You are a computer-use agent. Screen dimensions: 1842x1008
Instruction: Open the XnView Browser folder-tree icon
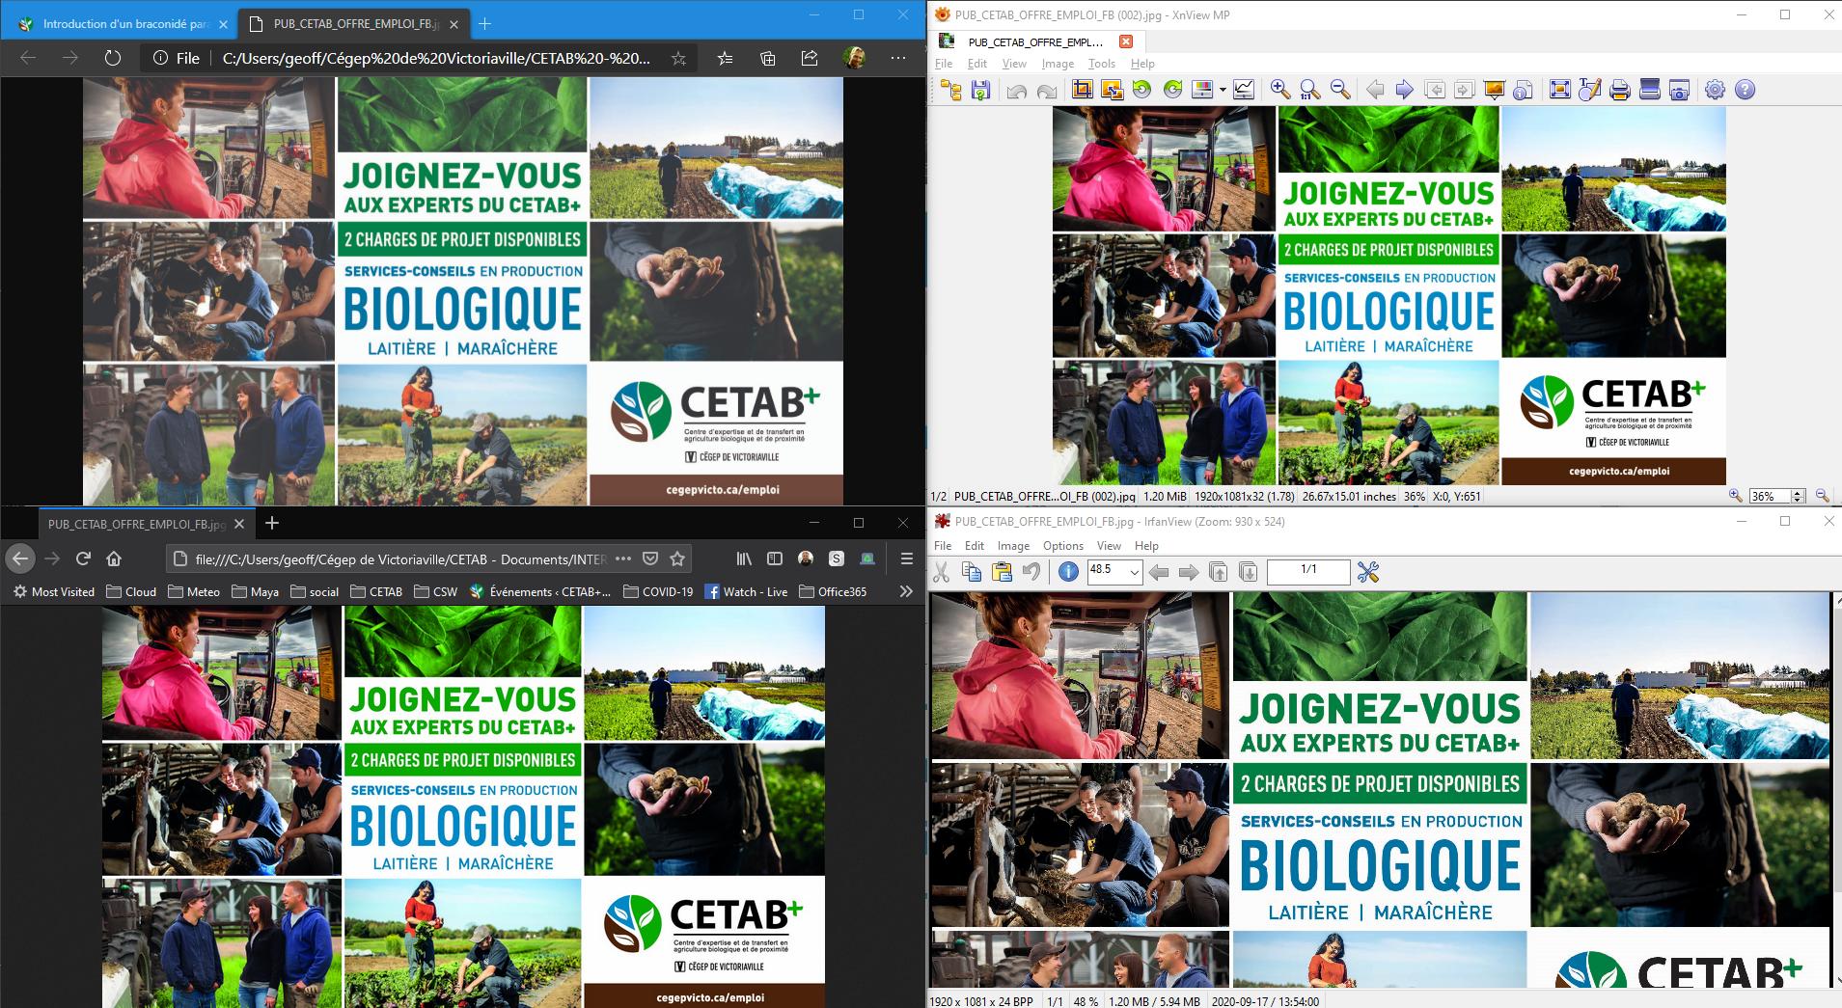[x=951, y=91]
